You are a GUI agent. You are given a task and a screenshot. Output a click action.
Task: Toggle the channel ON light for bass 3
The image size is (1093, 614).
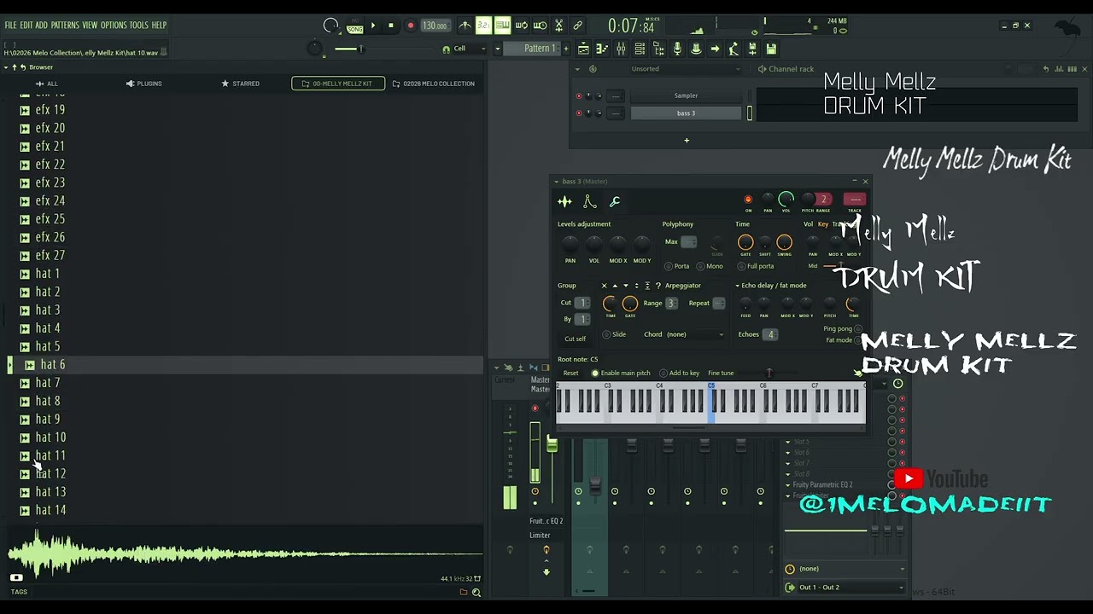pyautogui.click(x=748, y=200)
